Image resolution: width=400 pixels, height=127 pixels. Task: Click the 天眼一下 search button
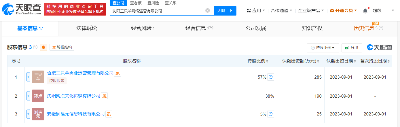tap(225, 11)
